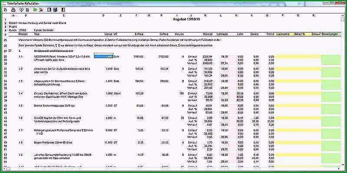Click the E-Preis value 3103,02 in row 28
347x173 pixels.
[x=139, y=56]
